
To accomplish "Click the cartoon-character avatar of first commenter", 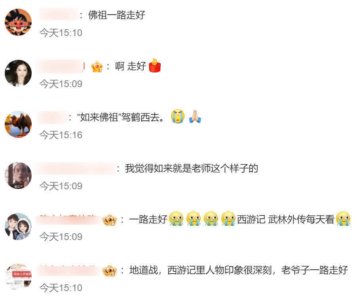I will pos(18,22).
